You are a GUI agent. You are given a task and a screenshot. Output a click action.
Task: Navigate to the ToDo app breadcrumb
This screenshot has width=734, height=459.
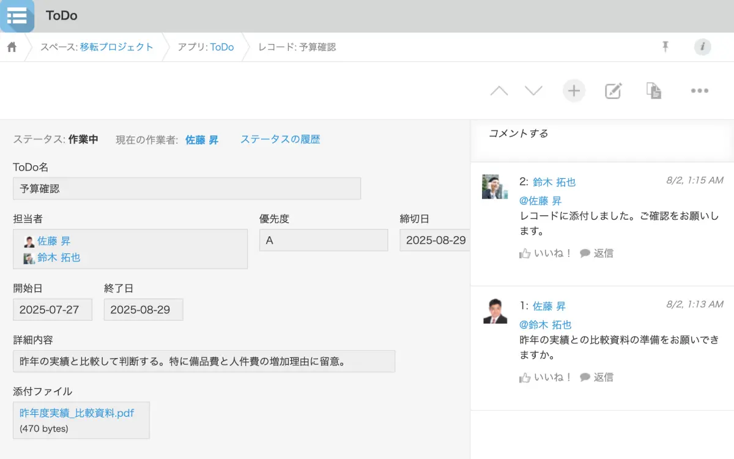tap(222, 47)
